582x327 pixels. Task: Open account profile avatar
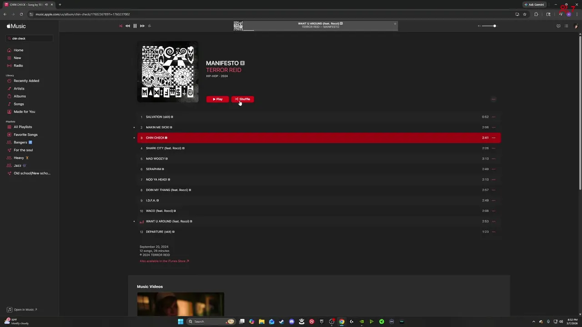[576, 26]
